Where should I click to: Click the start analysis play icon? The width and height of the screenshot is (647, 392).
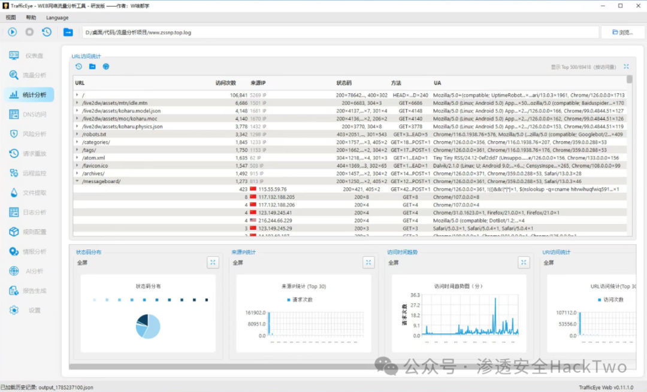[x=13, y=32]
